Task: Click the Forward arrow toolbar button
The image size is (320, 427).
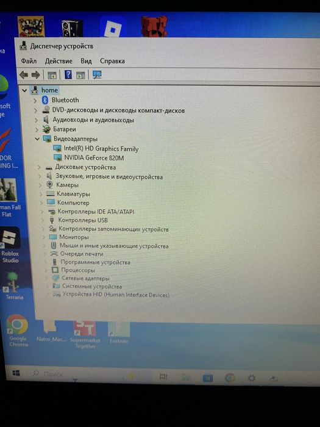Action: click(35, 74)
